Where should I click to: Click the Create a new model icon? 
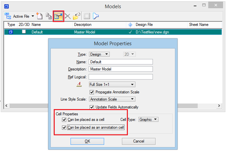(39, 16)
